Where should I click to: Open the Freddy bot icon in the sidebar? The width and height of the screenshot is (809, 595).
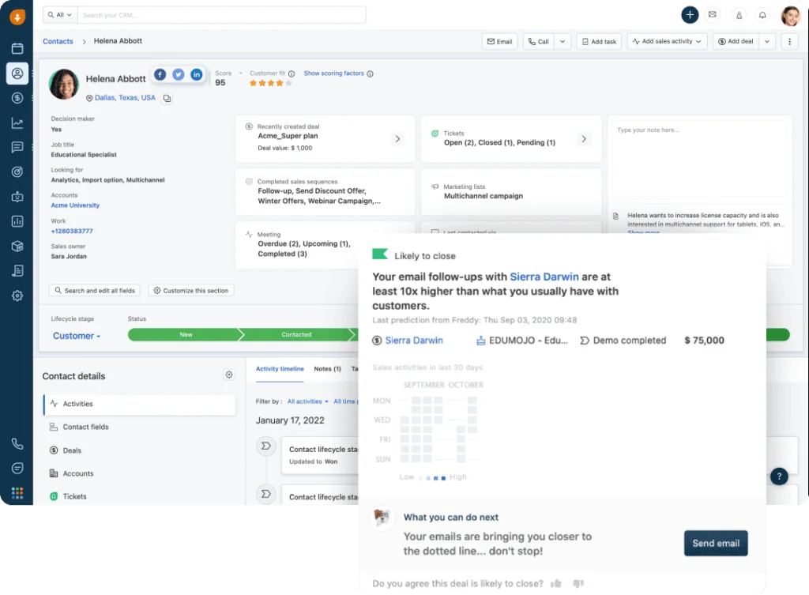[17, 197]
